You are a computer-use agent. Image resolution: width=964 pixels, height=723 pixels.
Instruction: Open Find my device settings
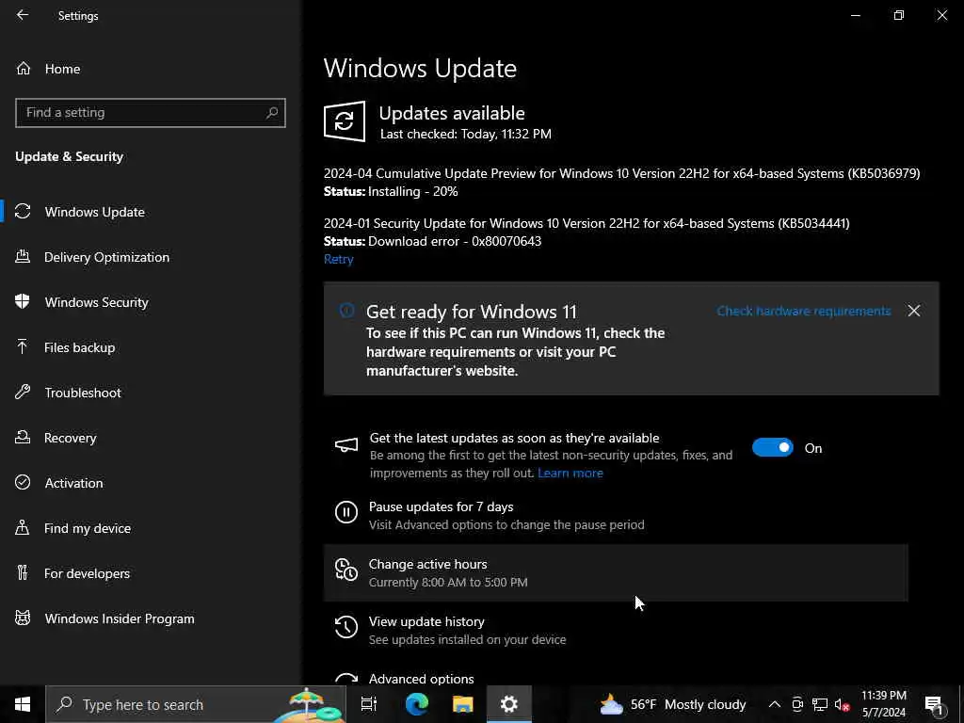click(88, 528)
